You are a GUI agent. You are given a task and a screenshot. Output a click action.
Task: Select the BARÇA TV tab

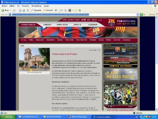(78, 25)
